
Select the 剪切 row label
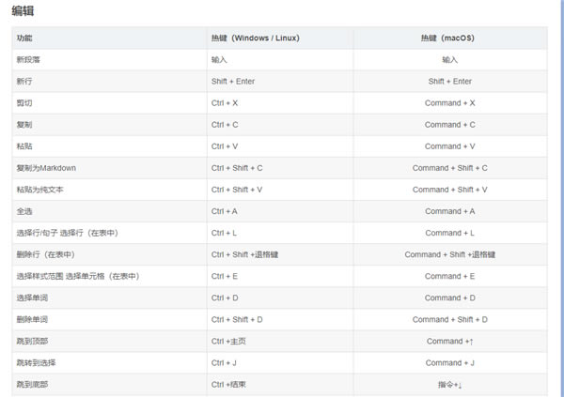pyautogui.click(x=24, y=103)
